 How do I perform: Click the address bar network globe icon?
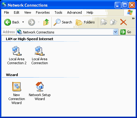tap(20, 32)
